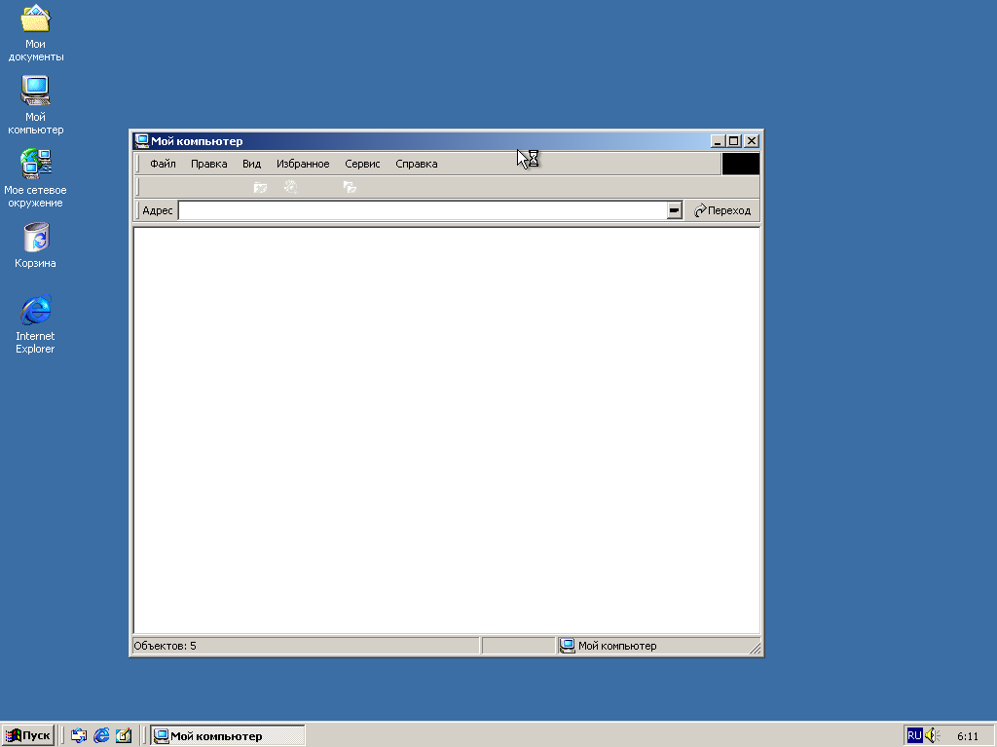
Task: Click inside the Адрес address input field
Action: click(421, 210)
